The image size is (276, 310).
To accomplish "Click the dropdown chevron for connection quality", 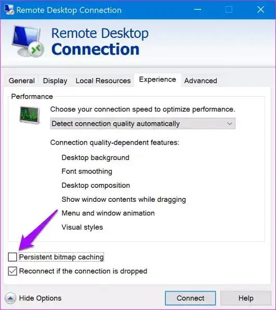I will tap(230, 124).
